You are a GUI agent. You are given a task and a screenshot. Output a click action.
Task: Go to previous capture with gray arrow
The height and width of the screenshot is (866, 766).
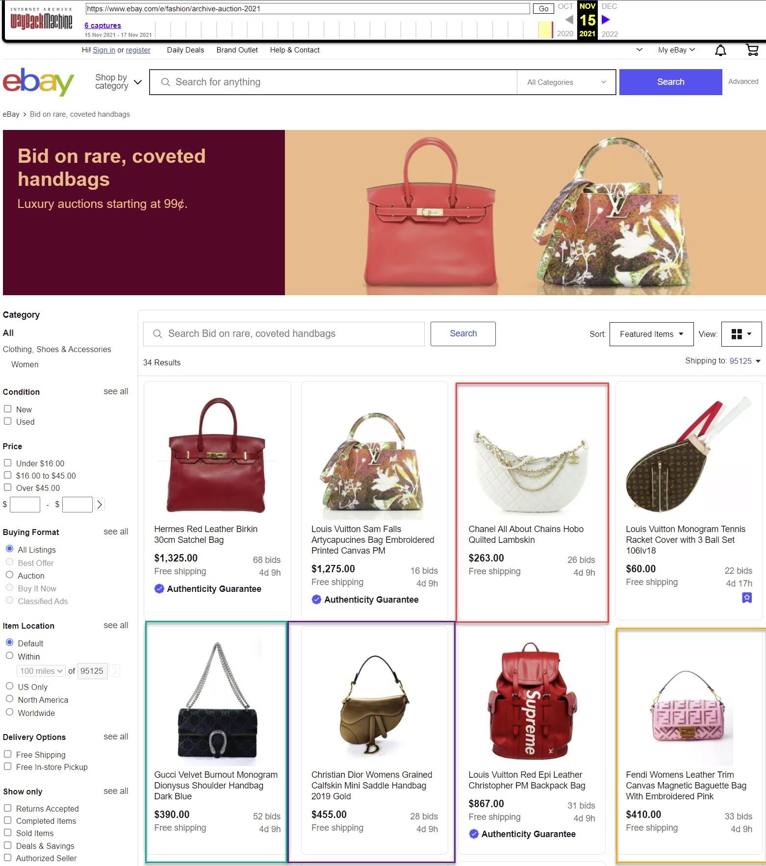[x=569, y=20]
